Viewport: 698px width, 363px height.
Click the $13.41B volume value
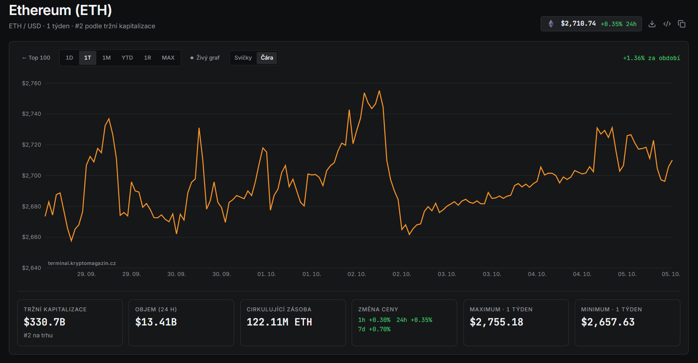click(x=156, y=322)
